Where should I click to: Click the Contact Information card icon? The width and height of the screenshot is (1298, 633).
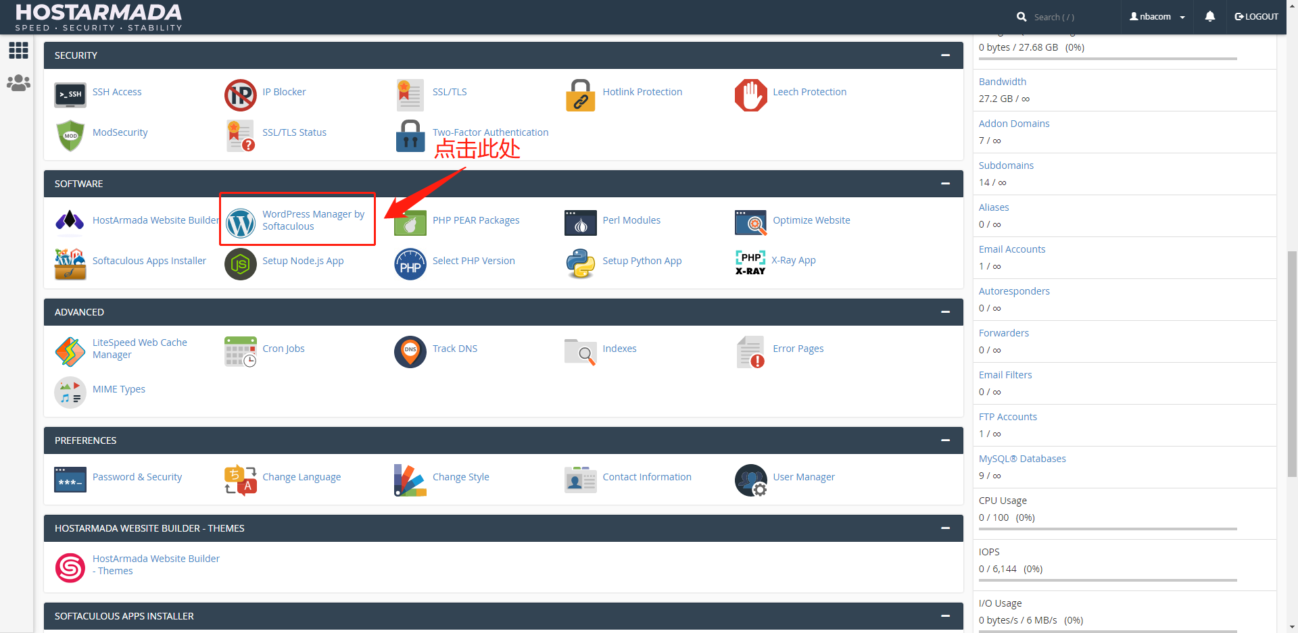tap(580, 480)
